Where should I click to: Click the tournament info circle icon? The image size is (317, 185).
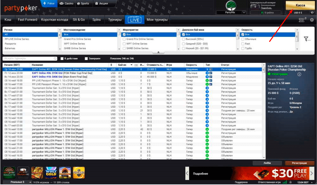point(299,74)
